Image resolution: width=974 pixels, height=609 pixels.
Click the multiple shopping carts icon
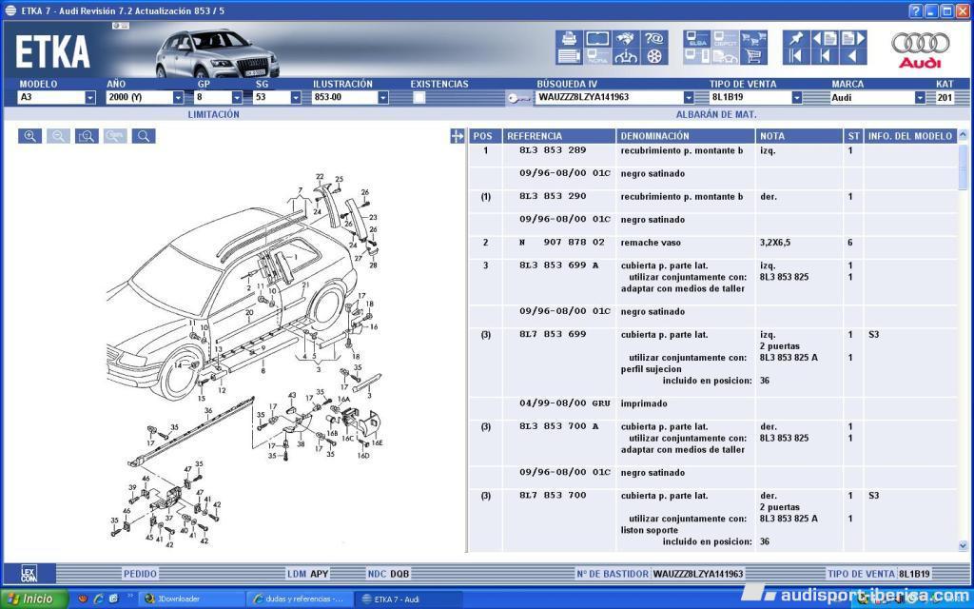[754, 38]
